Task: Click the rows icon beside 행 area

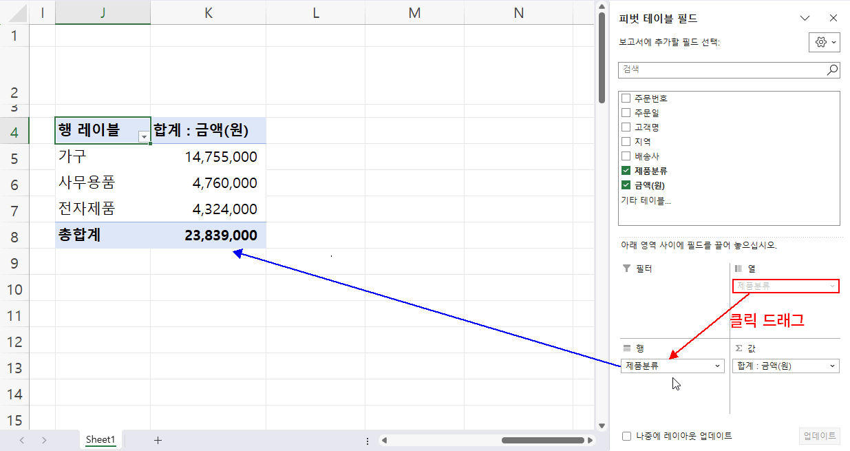Action: (x=627, y=348)
